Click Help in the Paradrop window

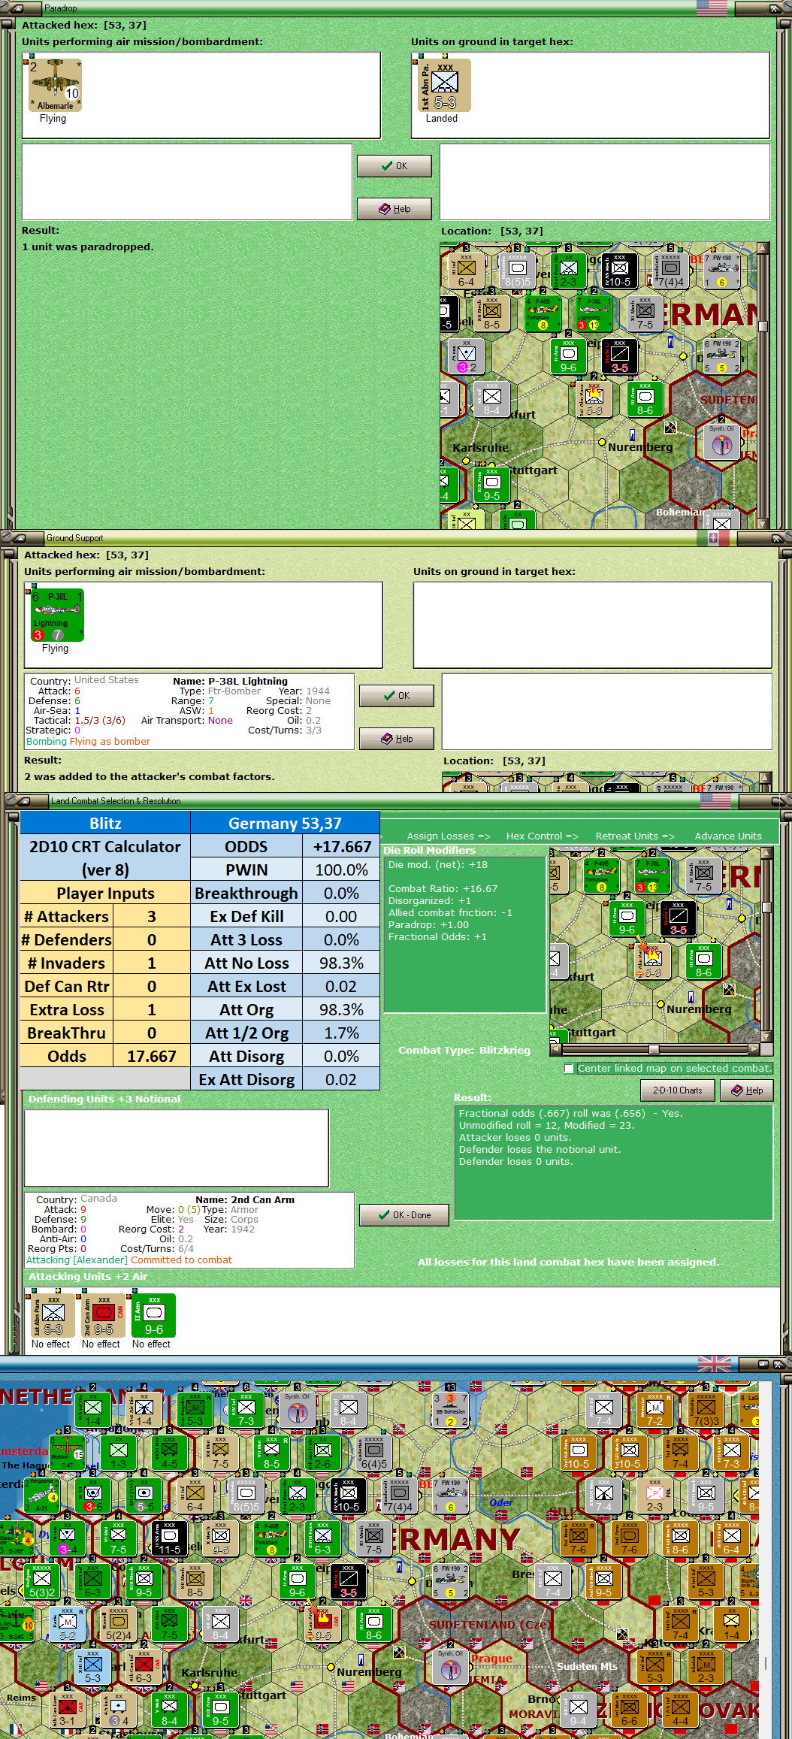(394, 209)
